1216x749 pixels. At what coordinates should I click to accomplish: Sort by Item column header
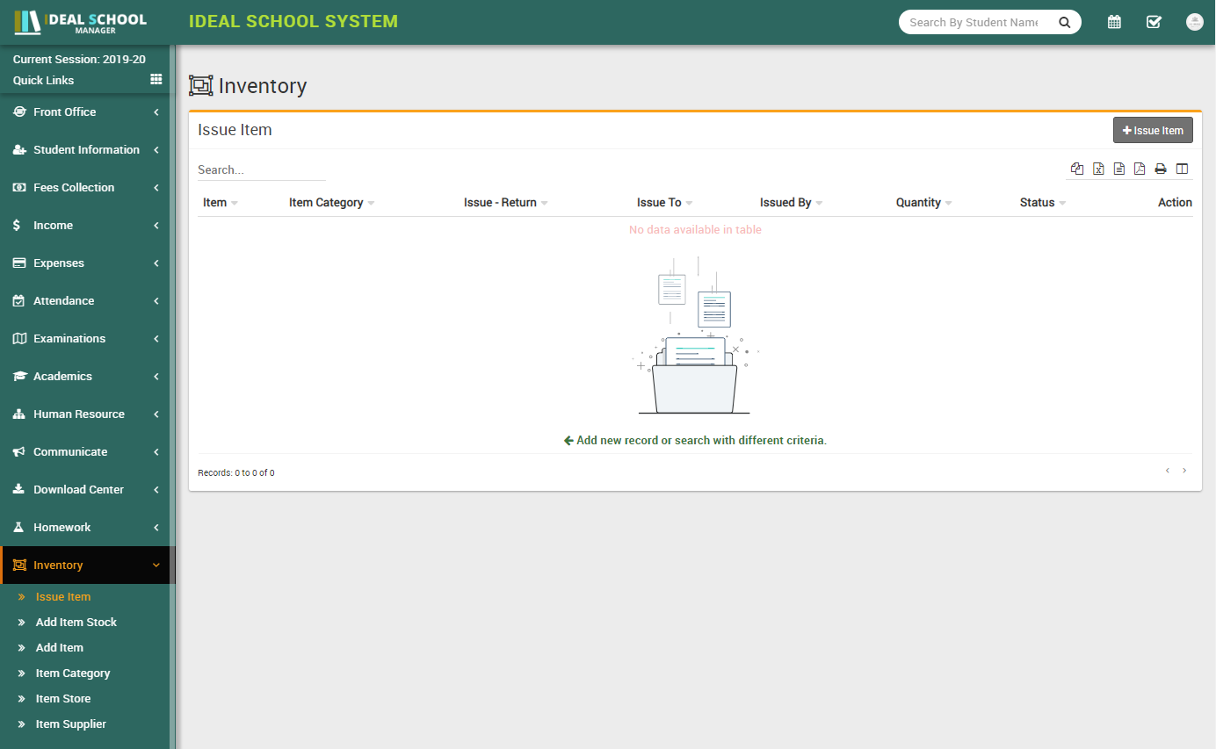[221, 202]
